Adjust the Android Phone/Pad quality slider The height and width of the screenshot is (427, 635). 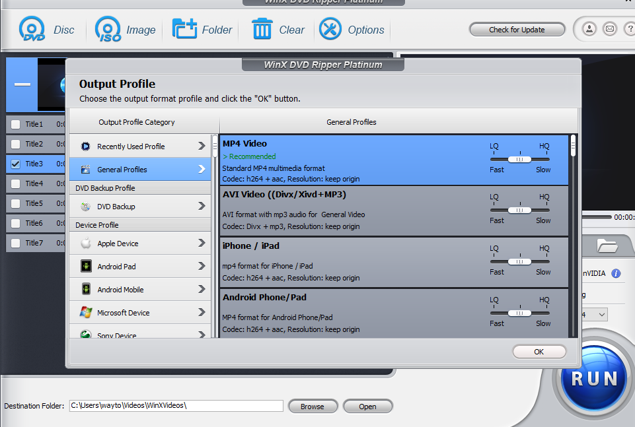519,313
